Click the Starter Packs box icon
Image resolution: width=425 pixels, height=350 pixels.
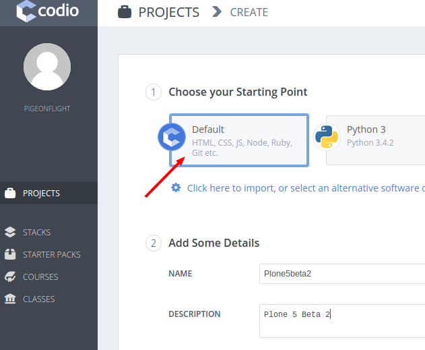tap(10, 255)
